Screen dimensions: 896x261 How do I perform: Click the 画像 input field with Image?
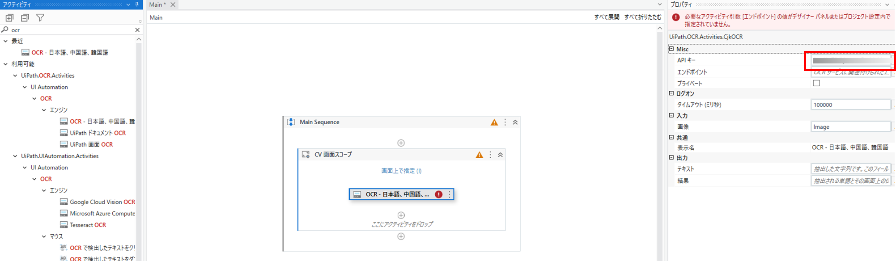[851, 127]
